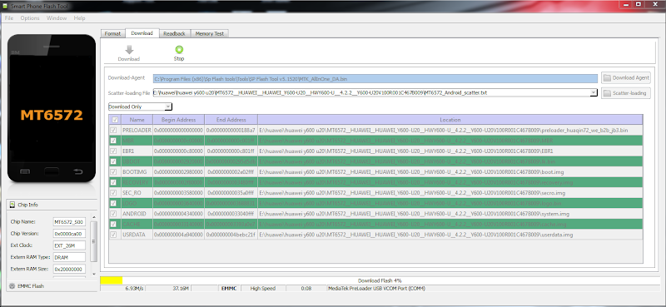Click the Chip Version value field
Image resolution: width=666 pixels, height=307 pixels.
pyautogui.click(x=69, y=234)
